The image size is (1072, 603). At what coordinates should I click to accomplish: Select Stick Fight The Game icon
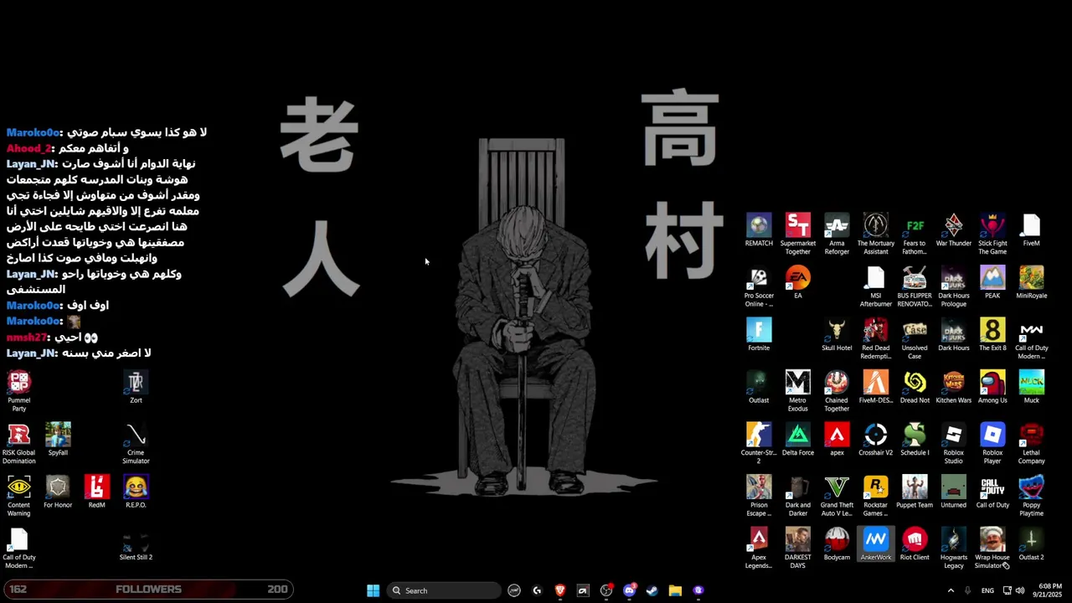(992, 234)
